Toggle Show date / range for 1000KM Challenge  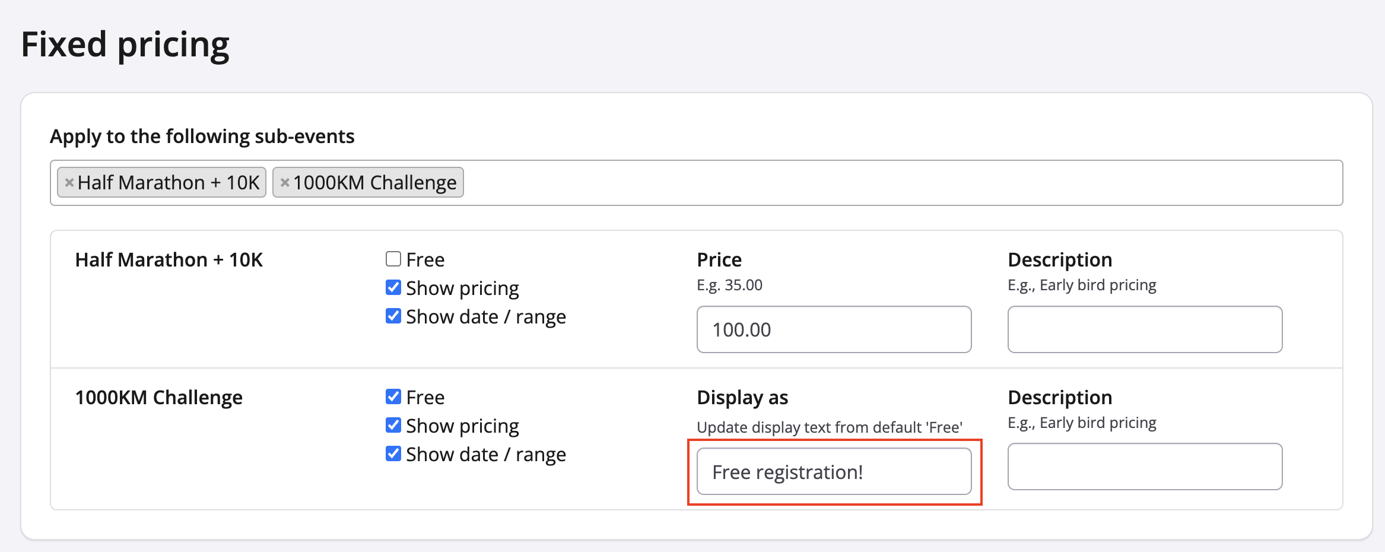393,453
